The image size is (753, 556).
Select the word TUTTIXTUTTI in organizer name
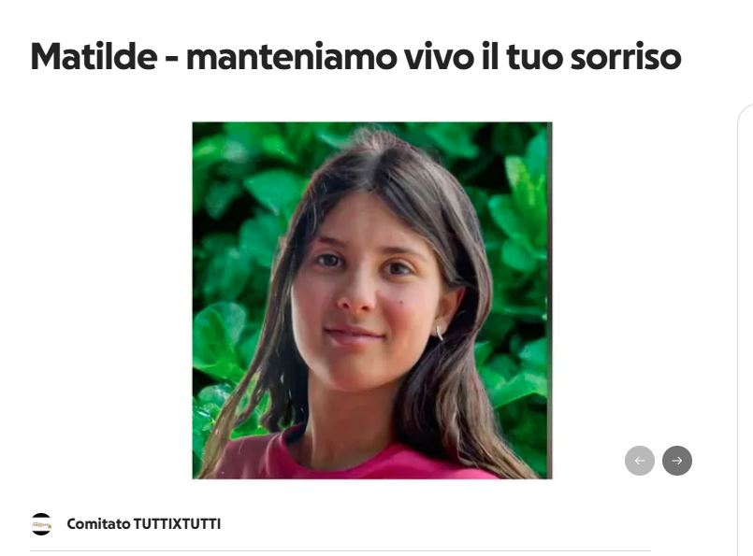click(177, 524)
